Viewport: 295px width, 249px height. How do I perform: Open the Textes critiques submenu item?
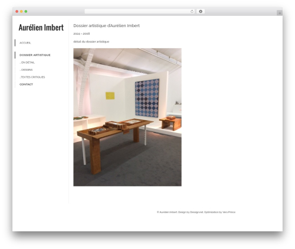pos(32,77)
